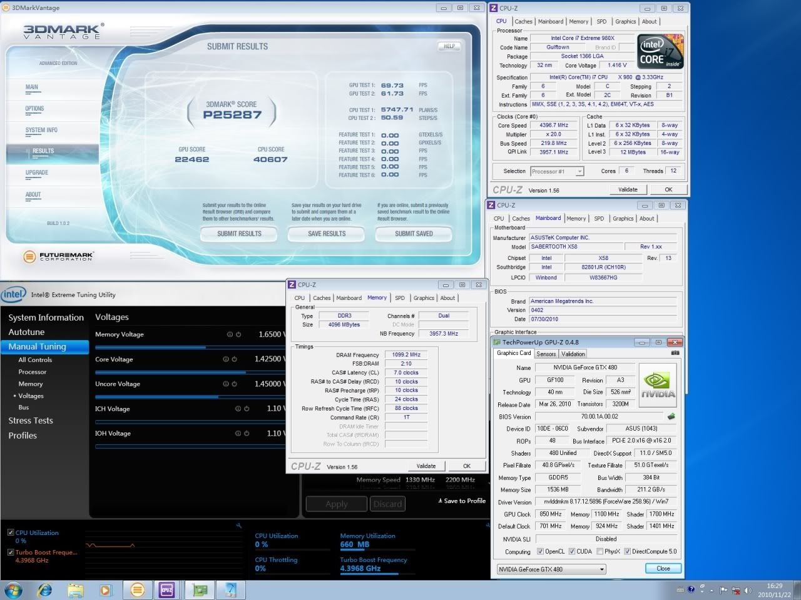Adjust the Uncore Voltage slider
The image size is (801, 600).
pos(218,396)
